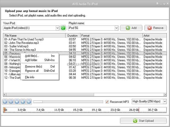Click the Add playlist button
Image resolution: width=170 pixels, height=127 pixels.
point(131,28)
